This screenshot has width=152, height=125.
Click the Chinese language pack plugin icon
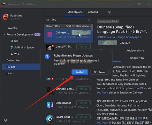click(50, 34)
